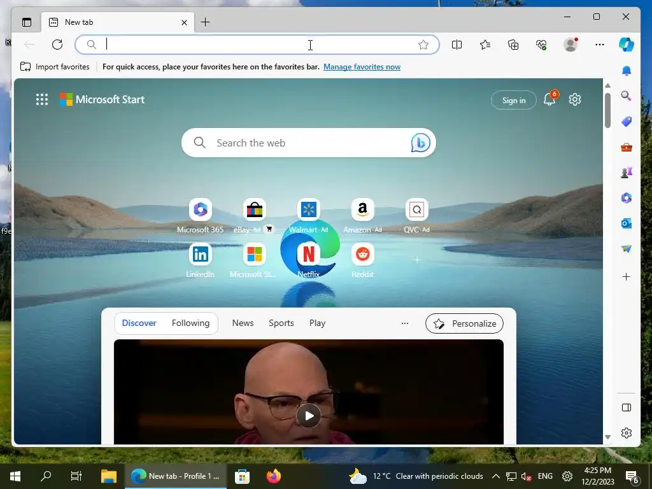Open sidebar Tools briefcase icon
This screenshot has height=489, width=652.
(x=627, y=147)
